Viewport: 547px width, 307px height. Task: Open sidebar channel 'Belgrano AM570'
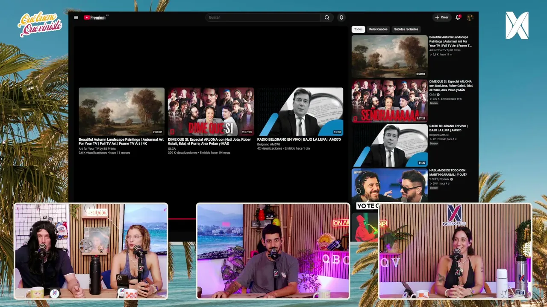tap(439, 135)
